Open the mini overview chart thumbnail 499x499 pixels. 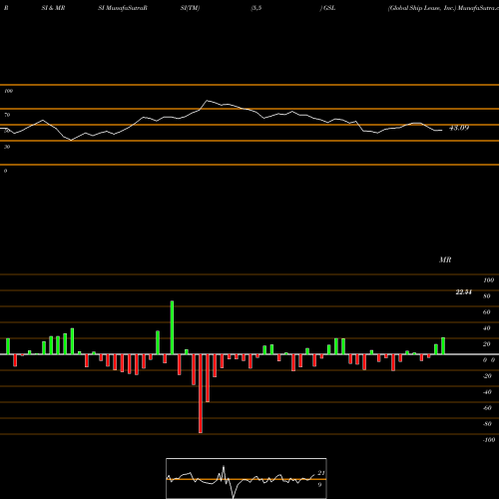pos(247,478)
